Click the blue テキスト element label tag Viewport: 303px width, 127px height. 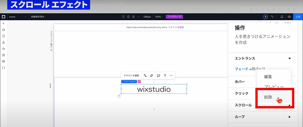pos(129,82)
